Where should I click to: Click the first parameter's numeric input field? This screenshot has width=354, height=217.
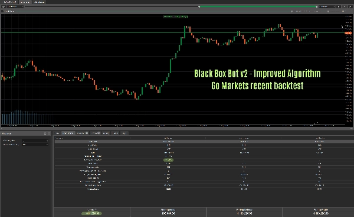pos(35,140)
